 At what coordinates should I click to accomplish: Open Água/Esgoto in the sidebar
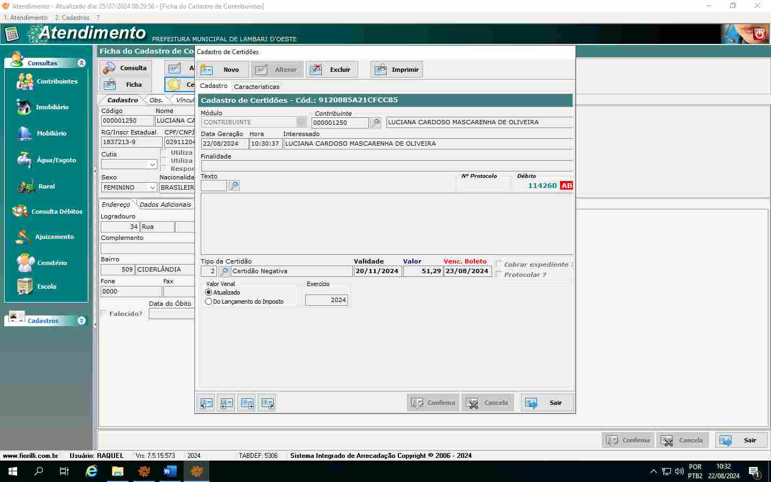[24, 160]
